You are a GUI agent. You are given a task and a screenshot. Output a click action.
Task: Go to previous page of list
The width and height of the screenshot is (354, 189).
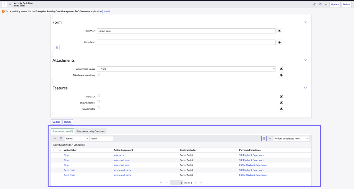tap(167, 183)
